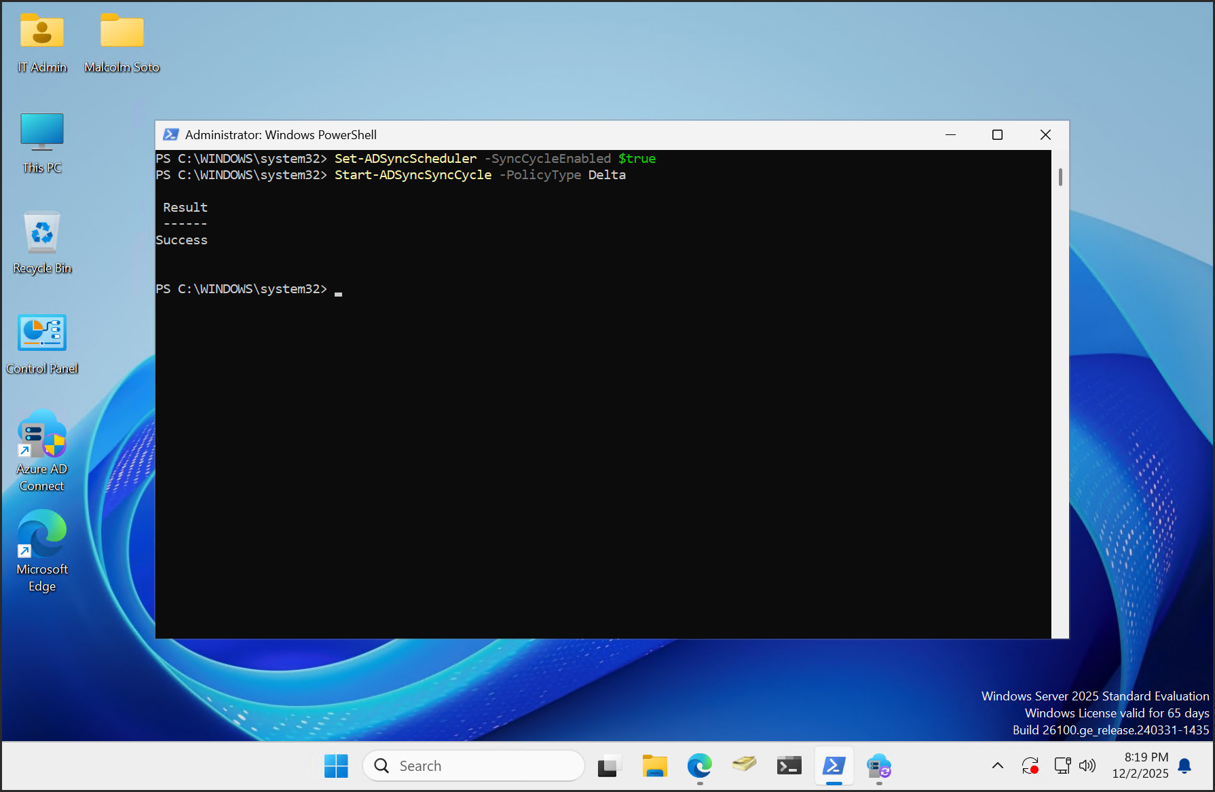Open the IT Admin desktop folder
This screenshot has height=792, width=1215.
click(42, 33)
